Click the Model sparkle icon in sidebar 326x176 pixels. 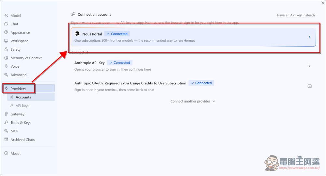[6, 15]
